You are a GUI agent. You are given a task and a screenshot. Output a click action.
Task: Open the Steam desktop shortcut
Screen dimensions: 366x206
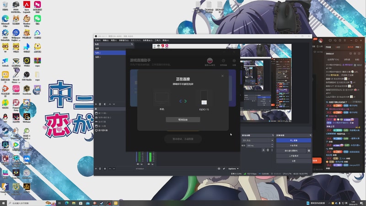point(5,132)
